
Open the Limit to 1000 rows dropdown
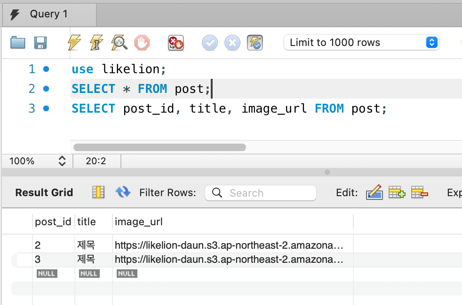[361, 42]
